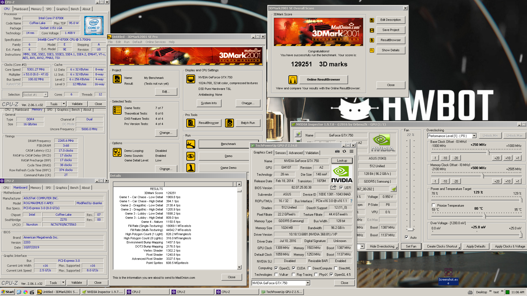Open the GPU selection dropdown in GPU-Z
Screen dimensions: 527x296
pos(308,283)
